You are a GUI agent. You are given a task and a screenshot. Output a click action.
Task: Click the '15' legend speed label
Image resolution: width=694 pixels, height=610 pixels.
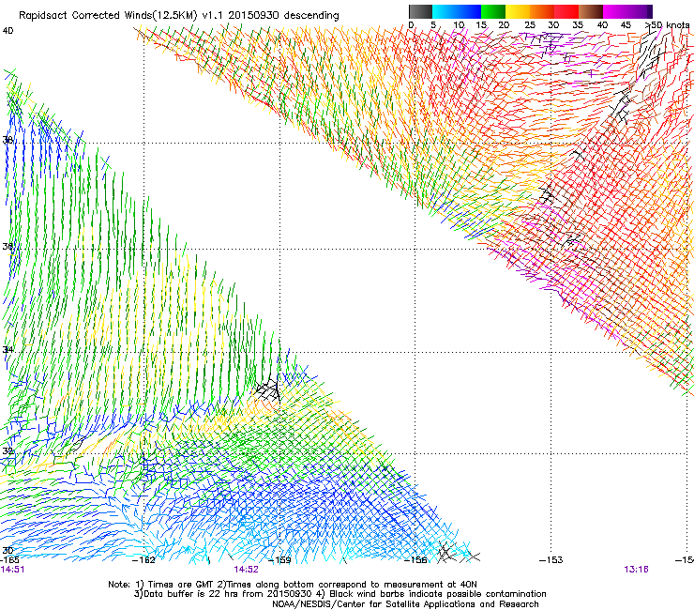pos(481,25)
